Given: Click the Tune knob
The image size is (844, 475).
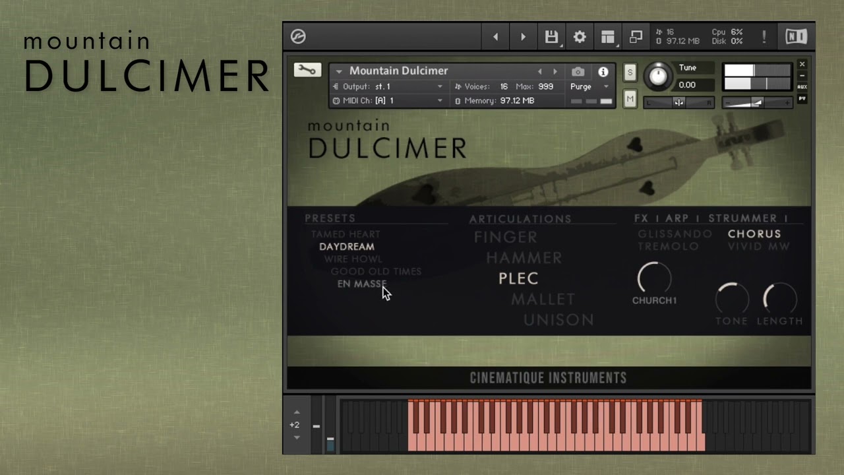Looking at the screenshot, I should pos(658,77).
